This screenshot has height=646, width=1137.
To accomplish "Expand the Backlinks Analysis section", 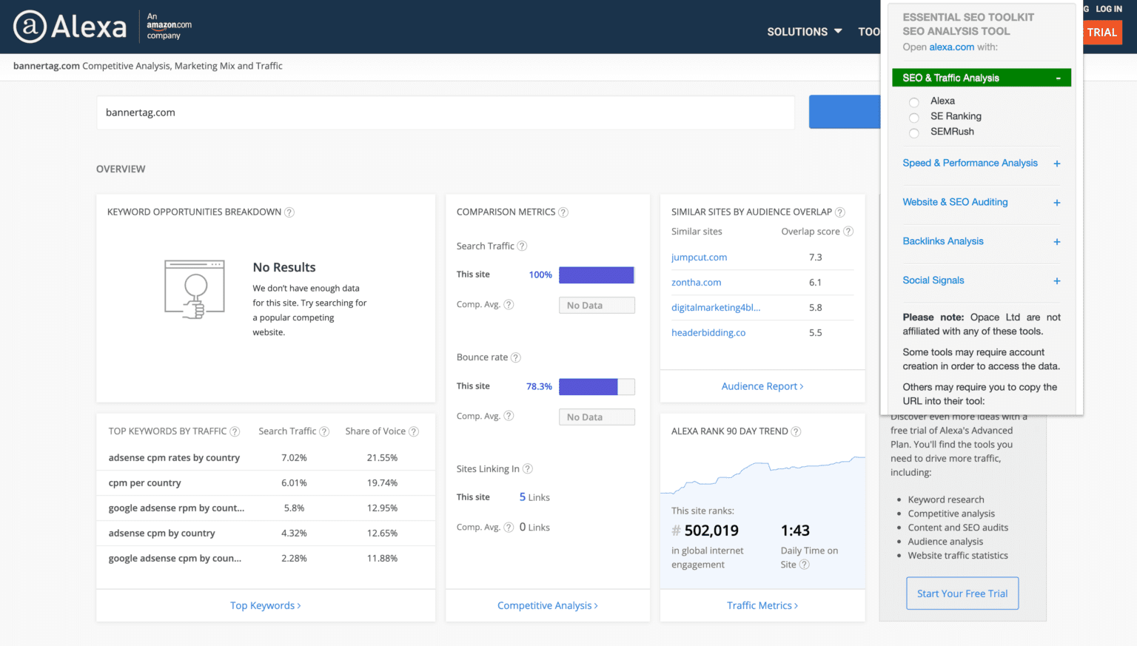I will click(x=1056, y=242).
